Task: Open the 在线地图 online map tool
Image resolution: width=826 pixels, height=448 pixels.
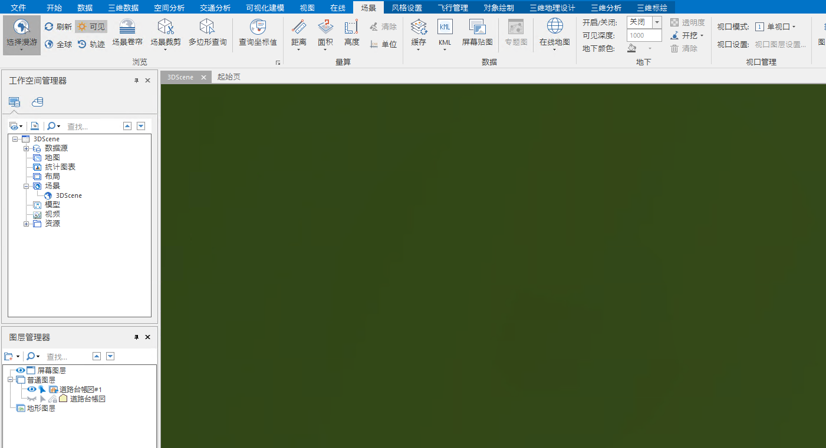Action: click(x=554, y=33)
